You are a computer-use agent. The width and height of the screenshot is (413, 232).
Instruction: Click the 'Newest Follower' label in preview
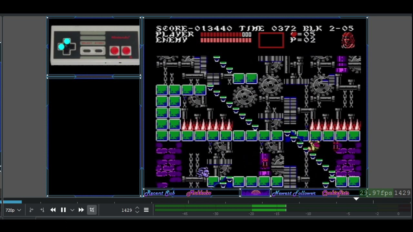tap(294, 193)
